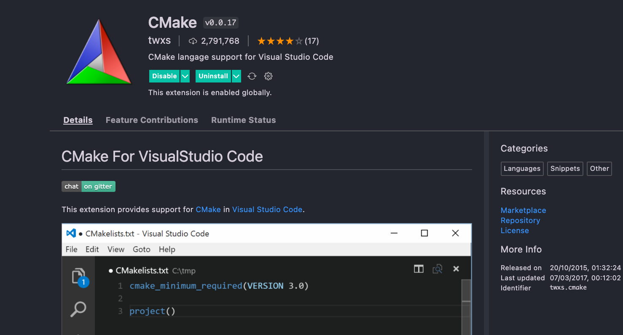Click the chat on gitter badge

point(89,186)
